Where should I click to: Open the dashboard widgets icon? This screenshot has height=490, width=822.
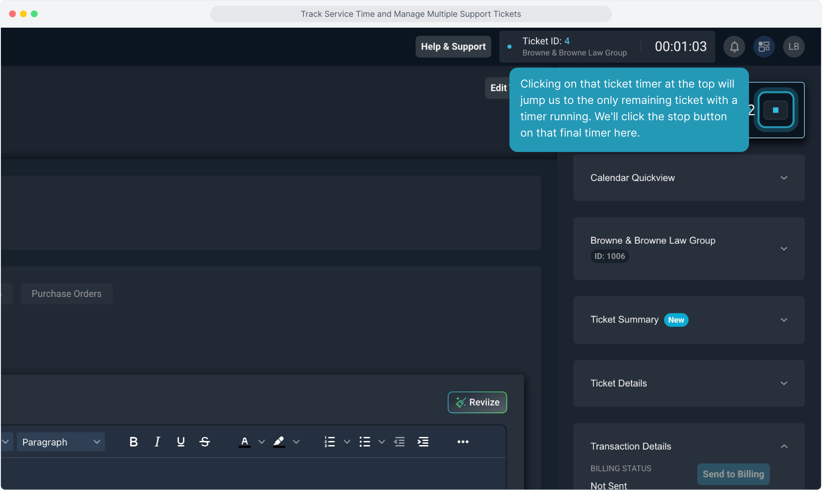pyautogui.click(x=764, y=47)
